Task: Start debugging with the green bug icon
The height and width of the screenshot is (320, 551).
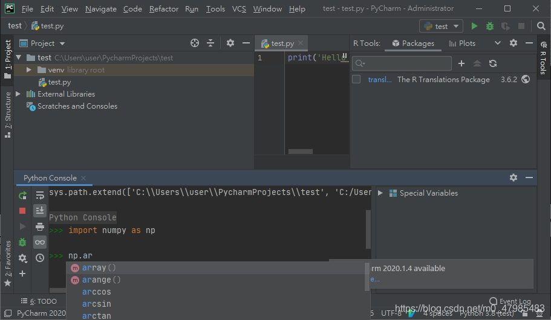Action: coord(489,26)
